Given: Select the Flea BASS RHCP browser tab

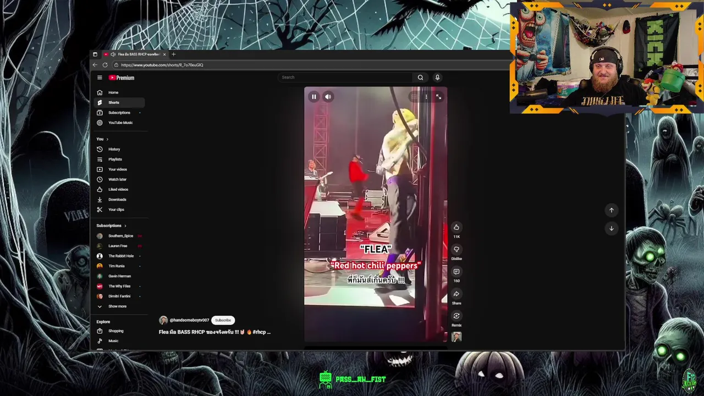Looking at the screenshot, I should [x=134, y=54].
